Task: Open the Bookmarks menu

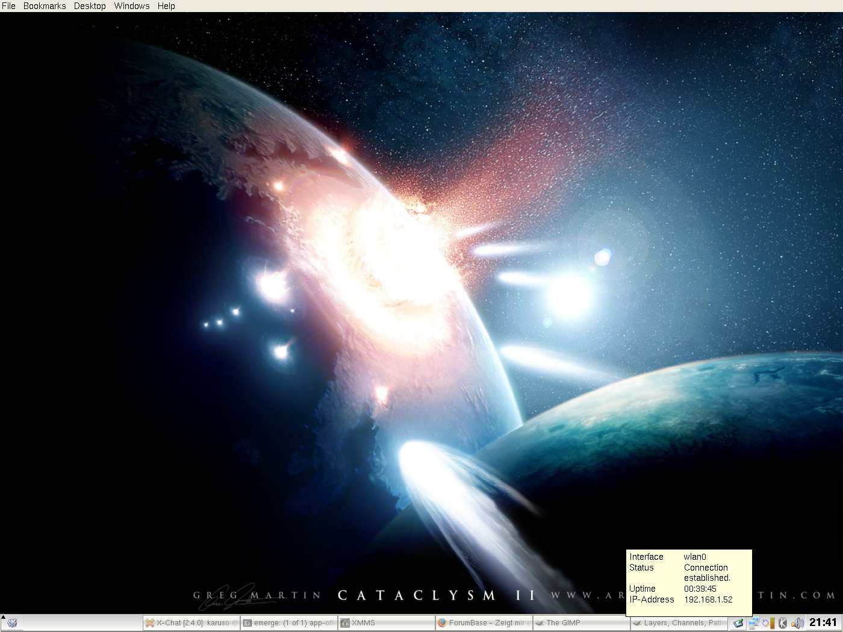Action: pos(45,6)
